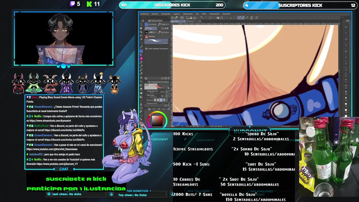Open the streamloots.com/kuroonivt chat link
This screenshot has height=202, width=359.
click(50, 121)
